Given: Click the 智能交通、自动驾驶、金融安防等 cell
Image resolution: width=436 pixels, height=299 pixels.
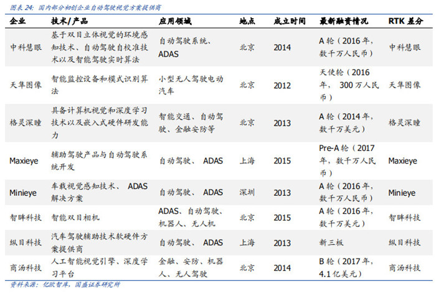Looking at the screenshot, I should (191, 122).
